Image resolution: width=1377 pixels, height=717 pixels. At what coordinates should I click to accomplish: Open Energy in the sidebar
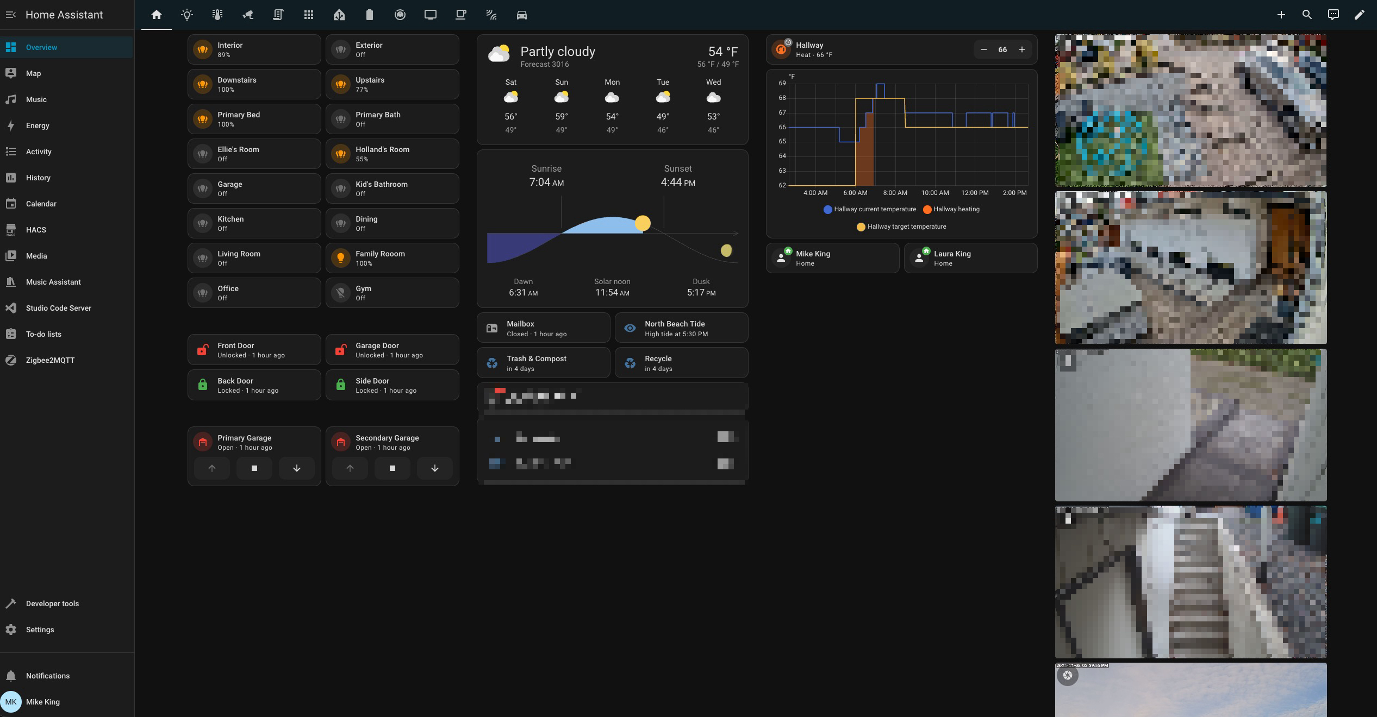(x=66, y=125)
